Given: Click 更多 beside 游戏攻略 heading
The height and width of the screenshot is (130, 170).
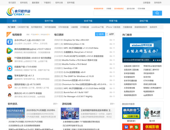Looking at the screenshot, I should [112, 104].
